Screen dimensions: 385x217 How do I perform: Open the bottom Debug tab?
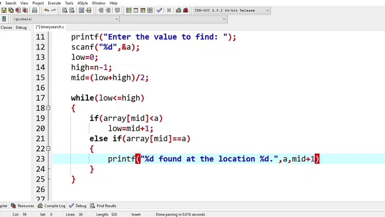pyautogui.click(x=78, y=206)
